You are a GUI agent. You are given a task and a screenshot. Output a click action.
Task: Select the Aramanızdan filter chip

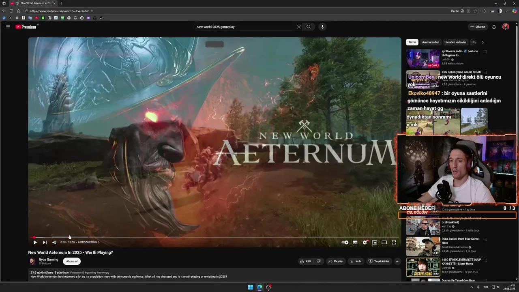pyautogui.click(x=431, y=42)
